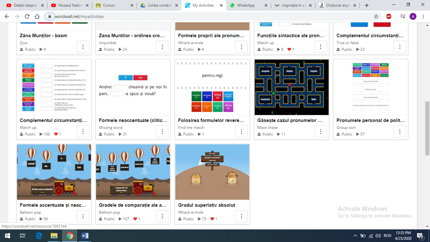Go to the browser home page icon
Screen dimensions: 430x242
(x=37, y=16)
